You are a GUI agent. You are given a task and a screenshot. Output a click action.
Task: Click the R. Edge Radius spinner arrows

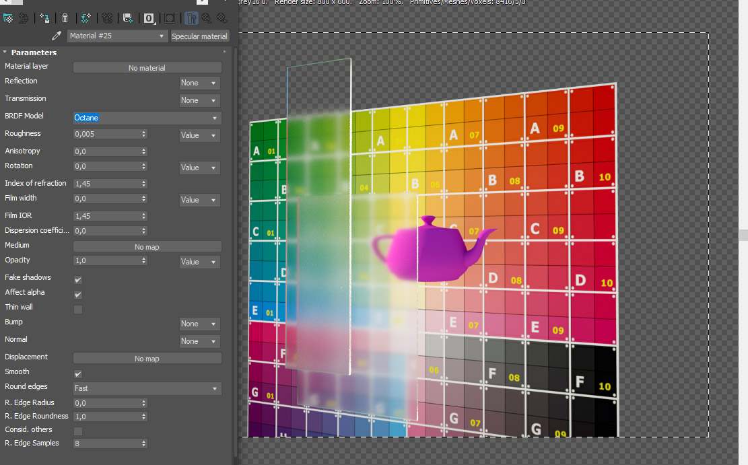(x=143, y=403)
